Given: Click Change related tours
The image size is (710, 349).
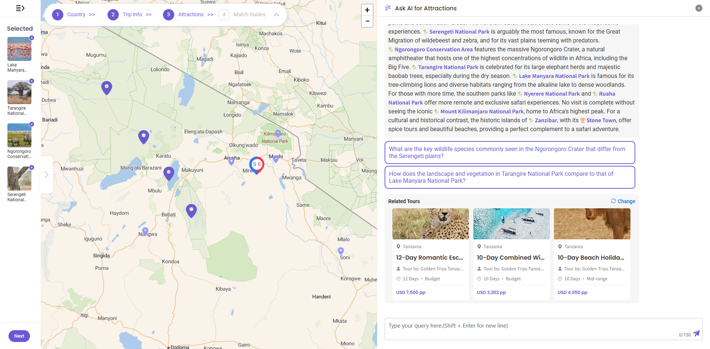Looking at the screenshot, I should [623, 201].
